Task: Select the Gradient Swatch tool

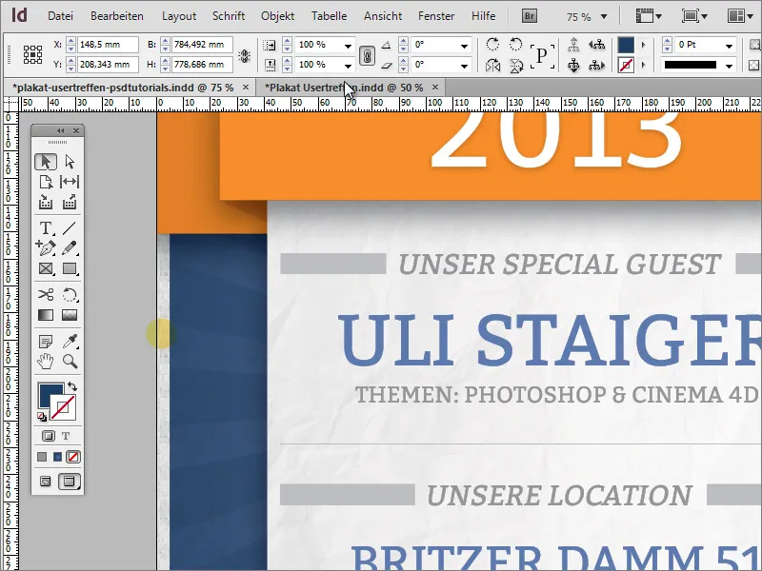Action: click(x=46, y=315)
